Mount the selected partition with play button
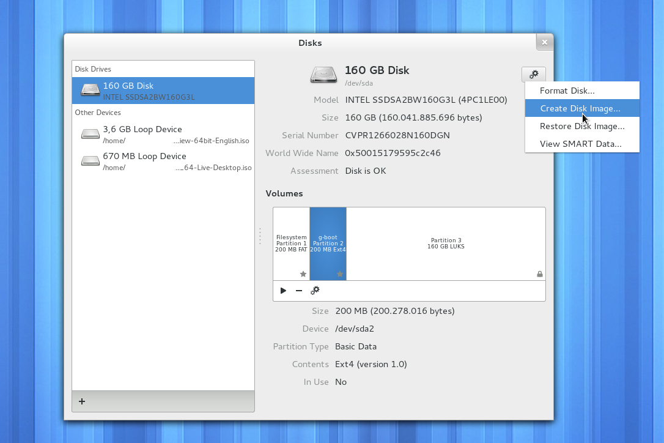Viewport: 664px width, 443px height. tap(283, 291)
